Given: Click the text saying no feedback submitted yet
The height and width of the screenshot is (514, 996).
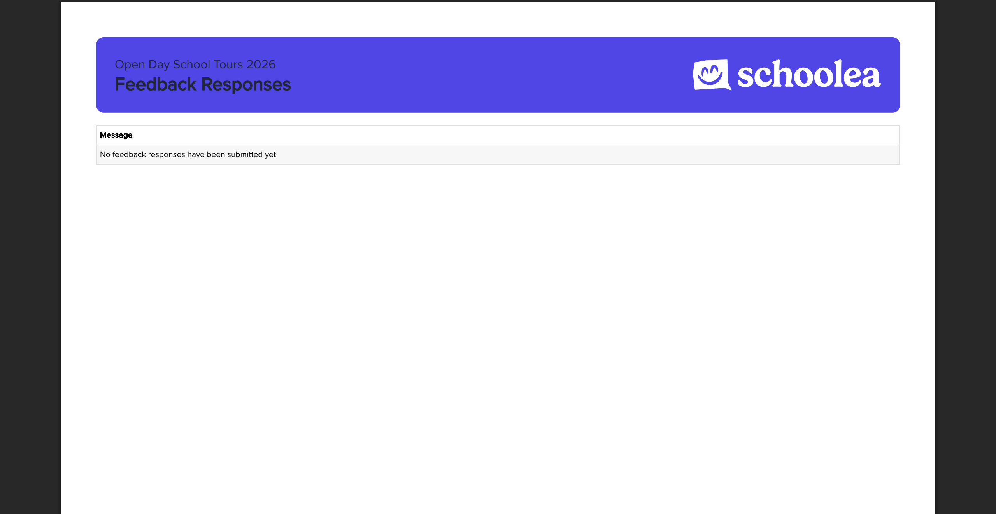Looking at the screenshot, I should [x=188, y=154].
